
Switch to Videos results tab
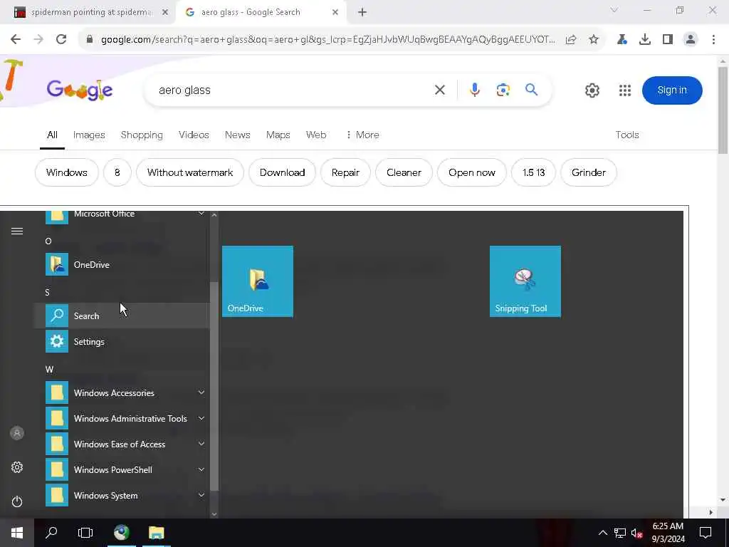click(194, 135)
